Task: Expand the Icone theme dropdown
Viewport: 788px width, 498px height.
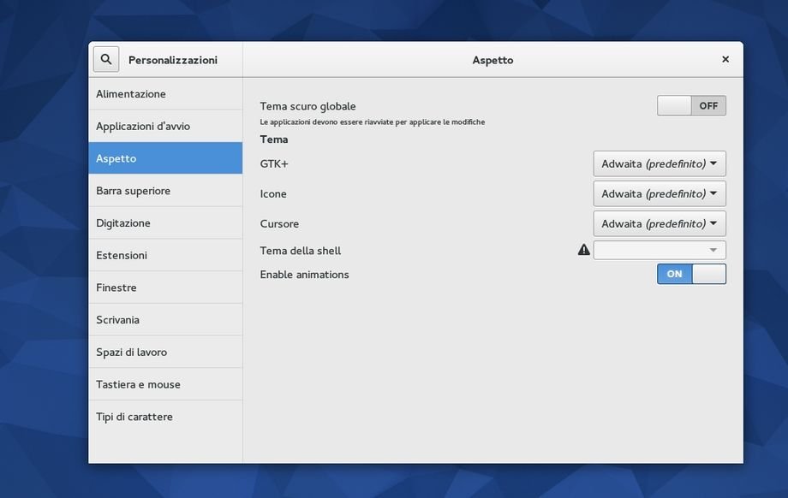Action: 660,193
